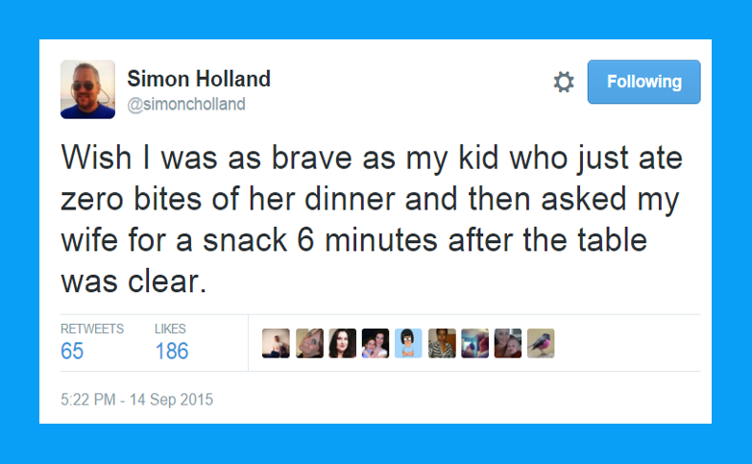Open the purple-toned blurry photo avatar
This screenshot has height=464, width=752.
click(x=474, y=343)
